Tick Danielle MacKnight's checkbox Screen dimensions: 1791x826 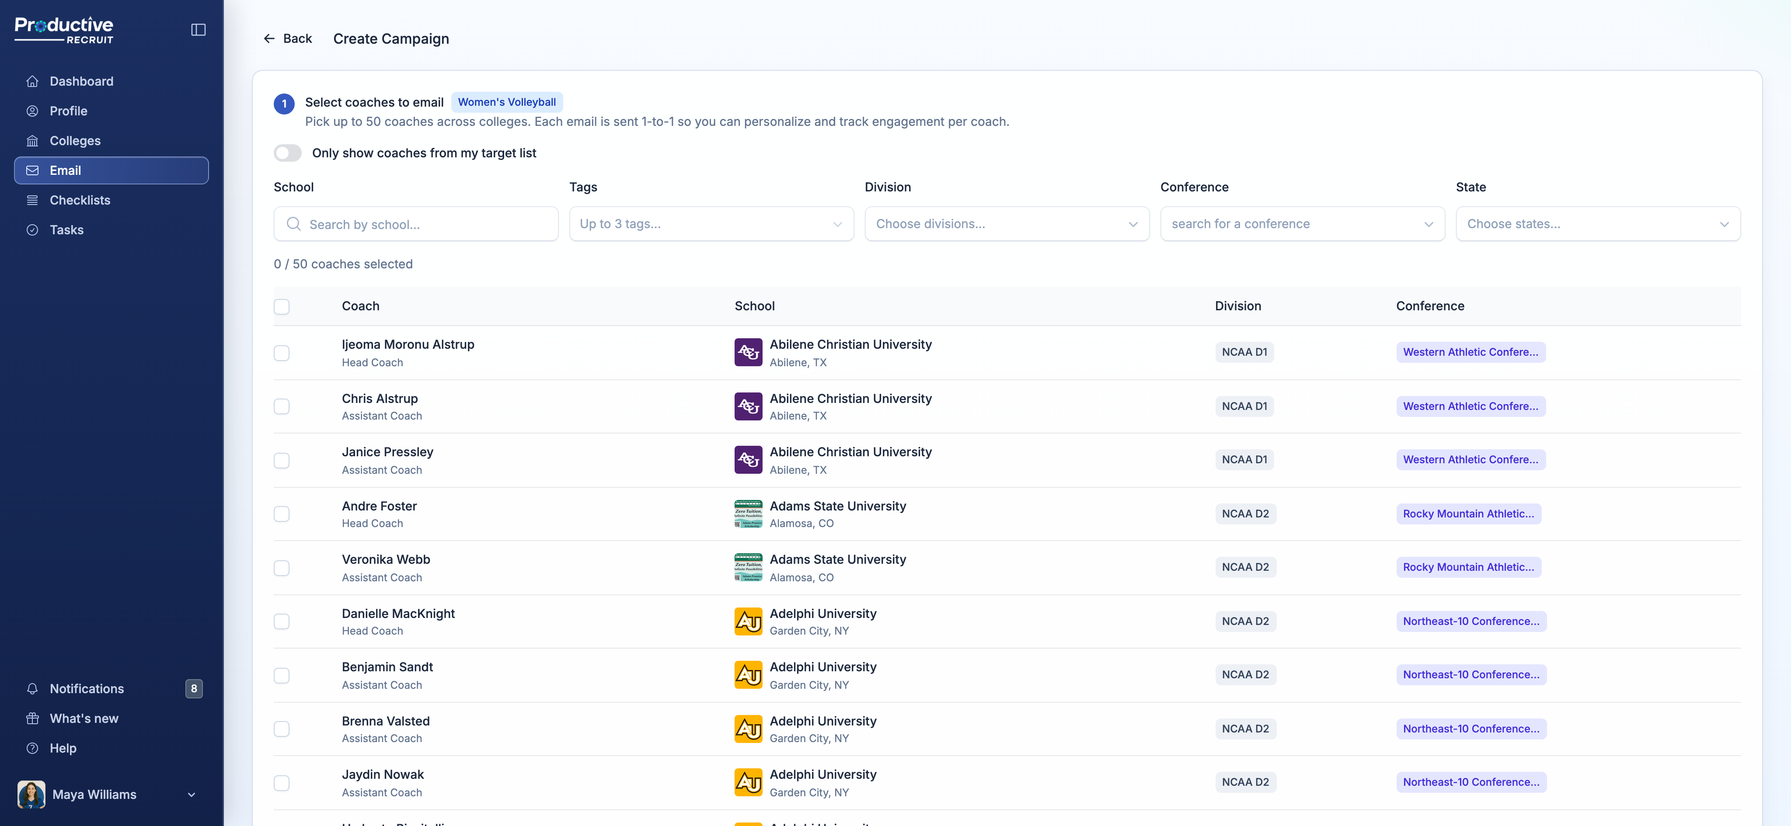point(282,622)
